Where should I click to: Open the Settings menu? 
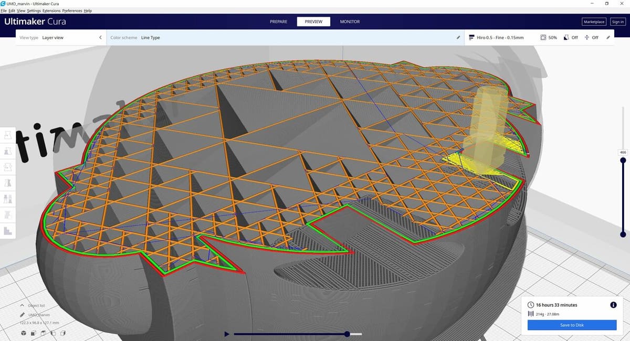coord(34,10)
